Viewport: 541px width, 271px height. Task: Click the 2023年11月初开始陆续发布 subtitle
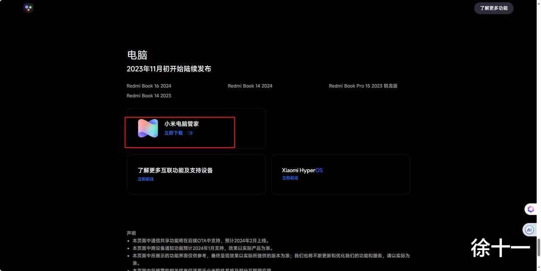pos(169,69)
